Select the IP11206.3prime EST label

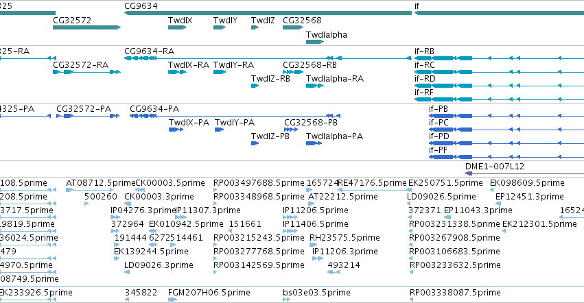click(x=345, y=252)
